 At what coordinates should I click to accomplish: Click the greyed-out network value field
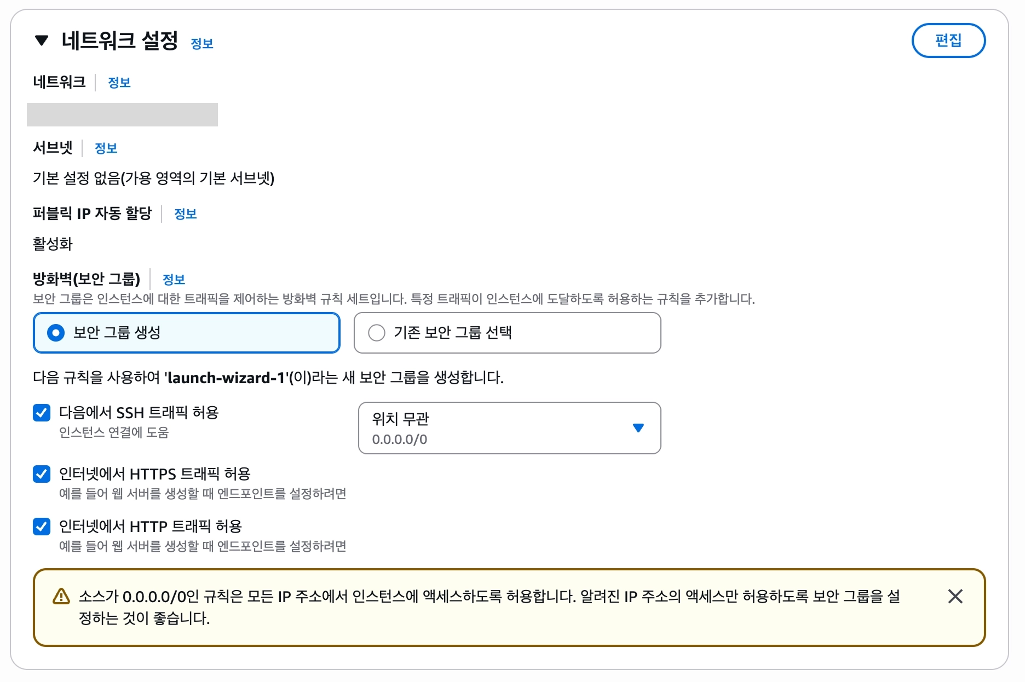(122, 114)
